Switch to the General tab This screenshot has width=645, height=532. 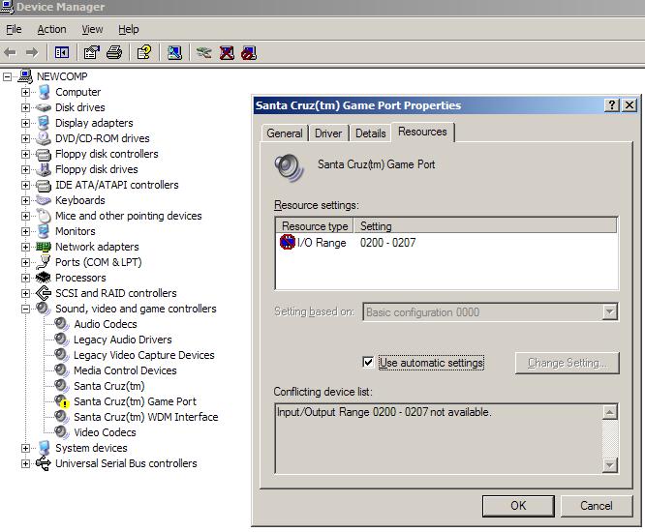284,133
